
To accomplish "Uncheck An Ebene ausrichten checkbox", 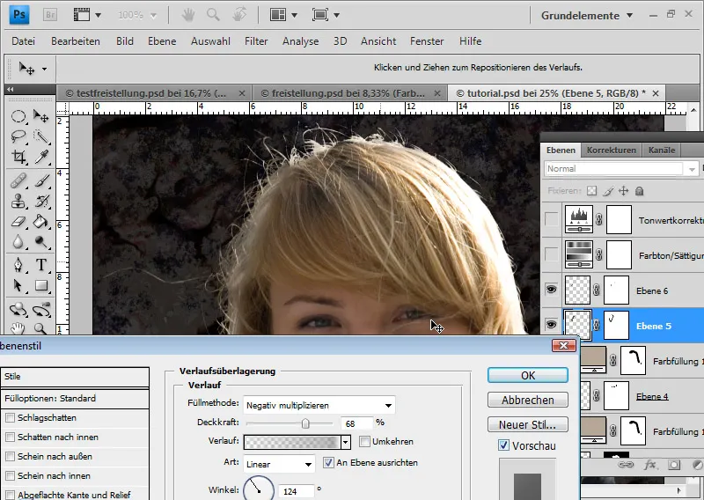I will [x=328, y=463].
